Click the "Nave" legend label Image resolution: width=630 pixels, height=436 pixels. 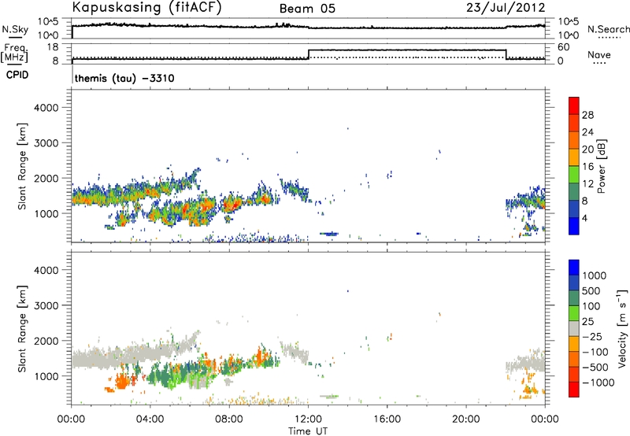(x=599, y=54)
